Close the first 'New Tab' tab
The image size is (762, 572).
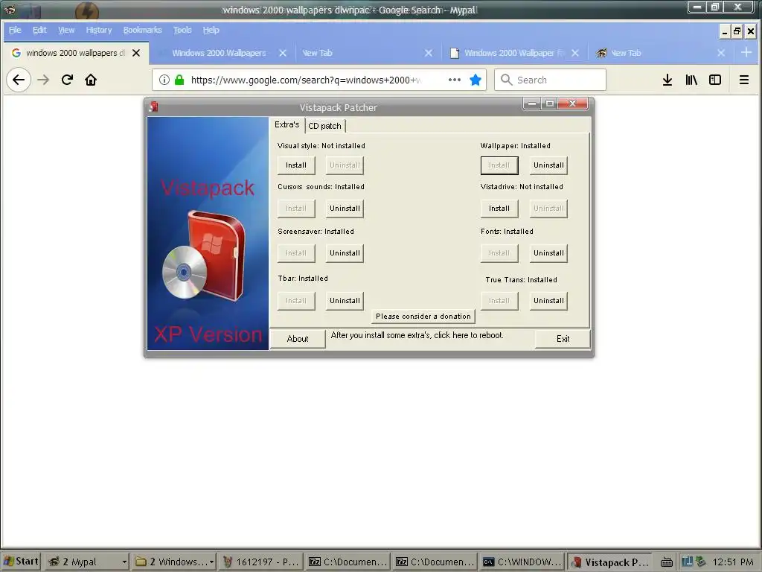pos(428,53)
